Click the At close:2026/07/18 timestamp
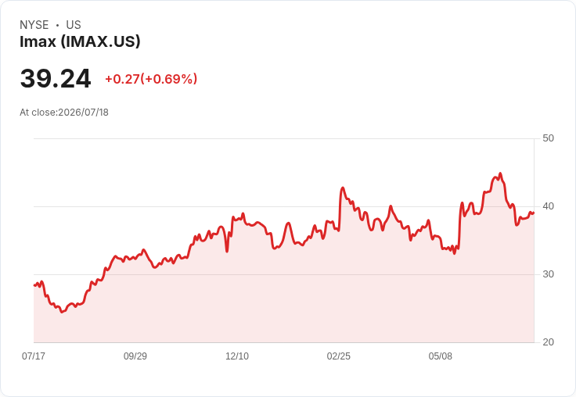Viewport: 576px width, 397px height. (x=64, y=113)
